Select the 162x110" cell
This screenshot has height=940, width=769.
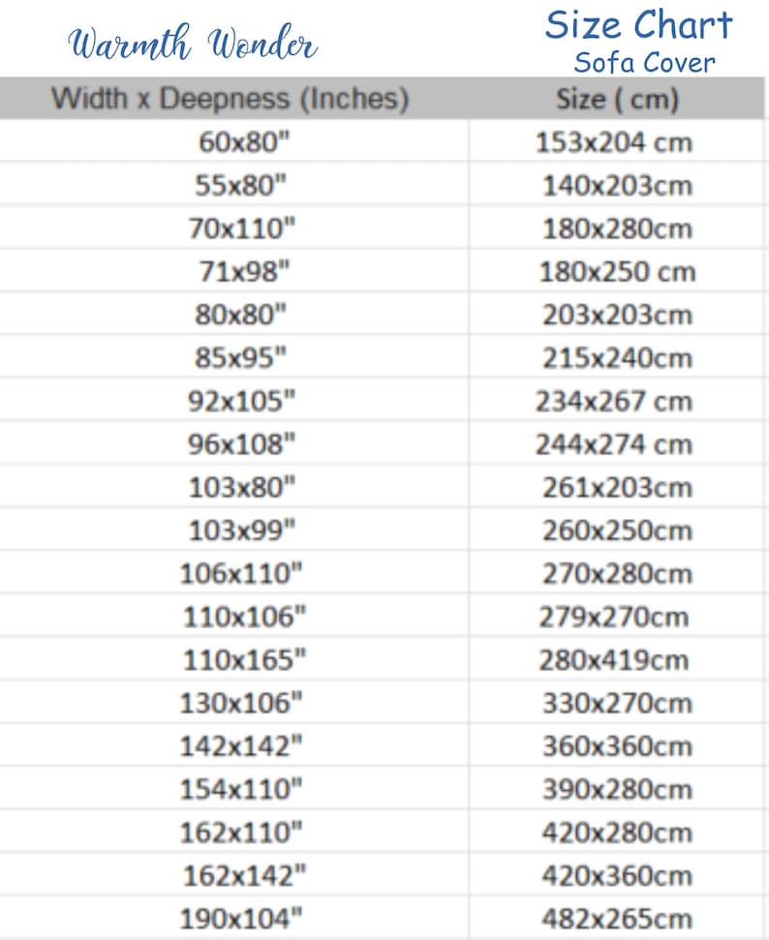click(234, 833)
